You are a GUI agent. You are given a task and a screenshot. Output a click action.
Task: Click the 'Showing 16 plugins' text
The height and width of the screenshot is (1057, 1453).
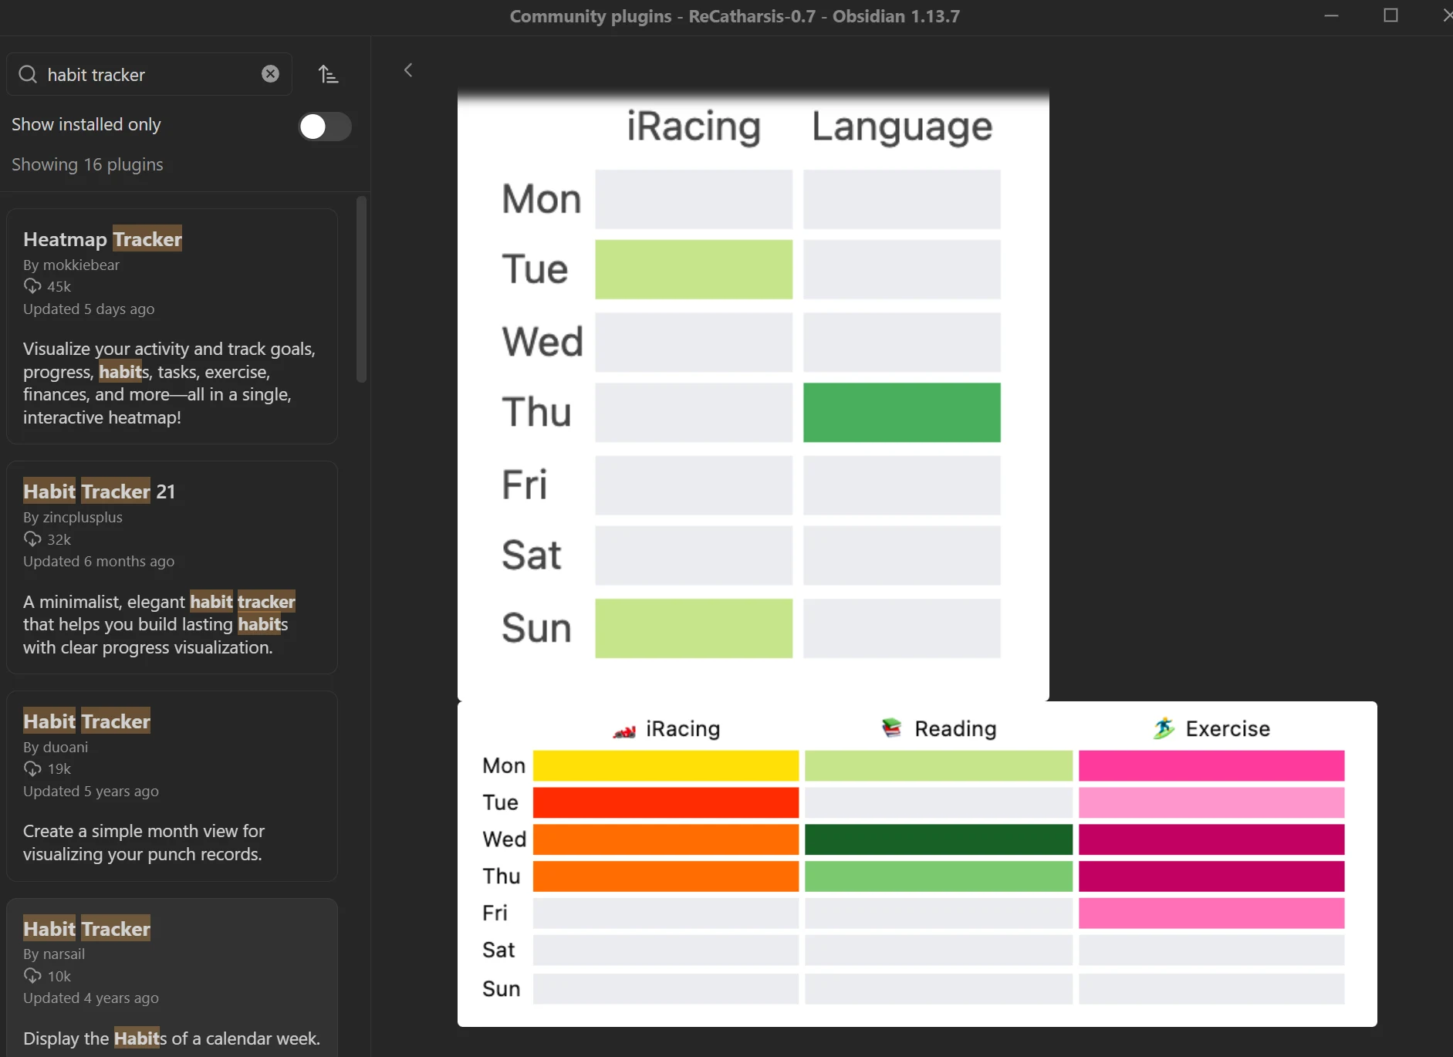pyautogui.click(x=87, y=164)
